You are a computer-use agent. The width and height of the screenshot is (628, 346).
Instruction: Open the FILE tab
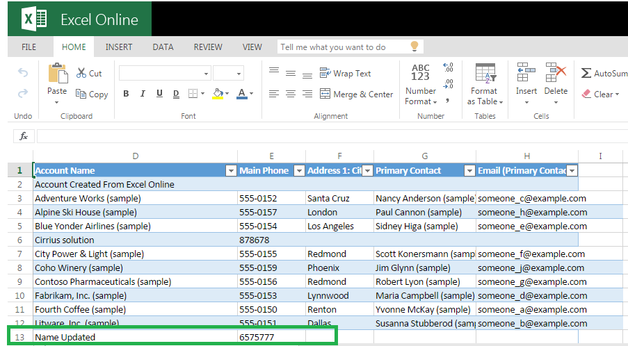(29, 47)
